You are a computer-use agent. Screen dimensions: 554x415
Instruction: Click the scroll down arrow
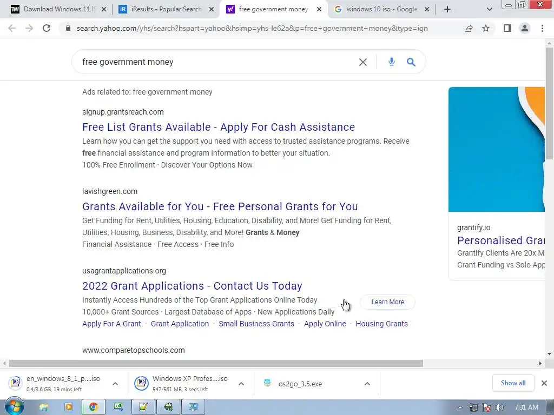(x=549, y=354)
